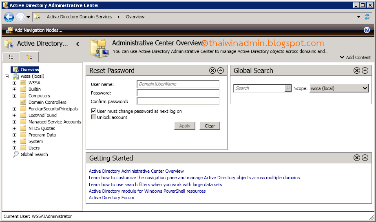Collapse the wssa (local) node
This screenshot has height=222, width=376.
(x=7, y=77)
